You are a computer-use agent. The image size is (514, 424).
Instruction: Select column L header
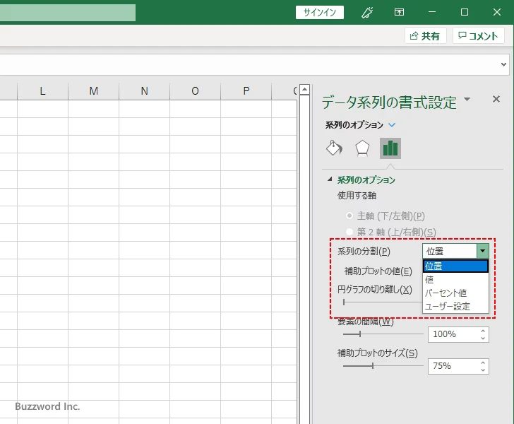[x=42, y=91]
